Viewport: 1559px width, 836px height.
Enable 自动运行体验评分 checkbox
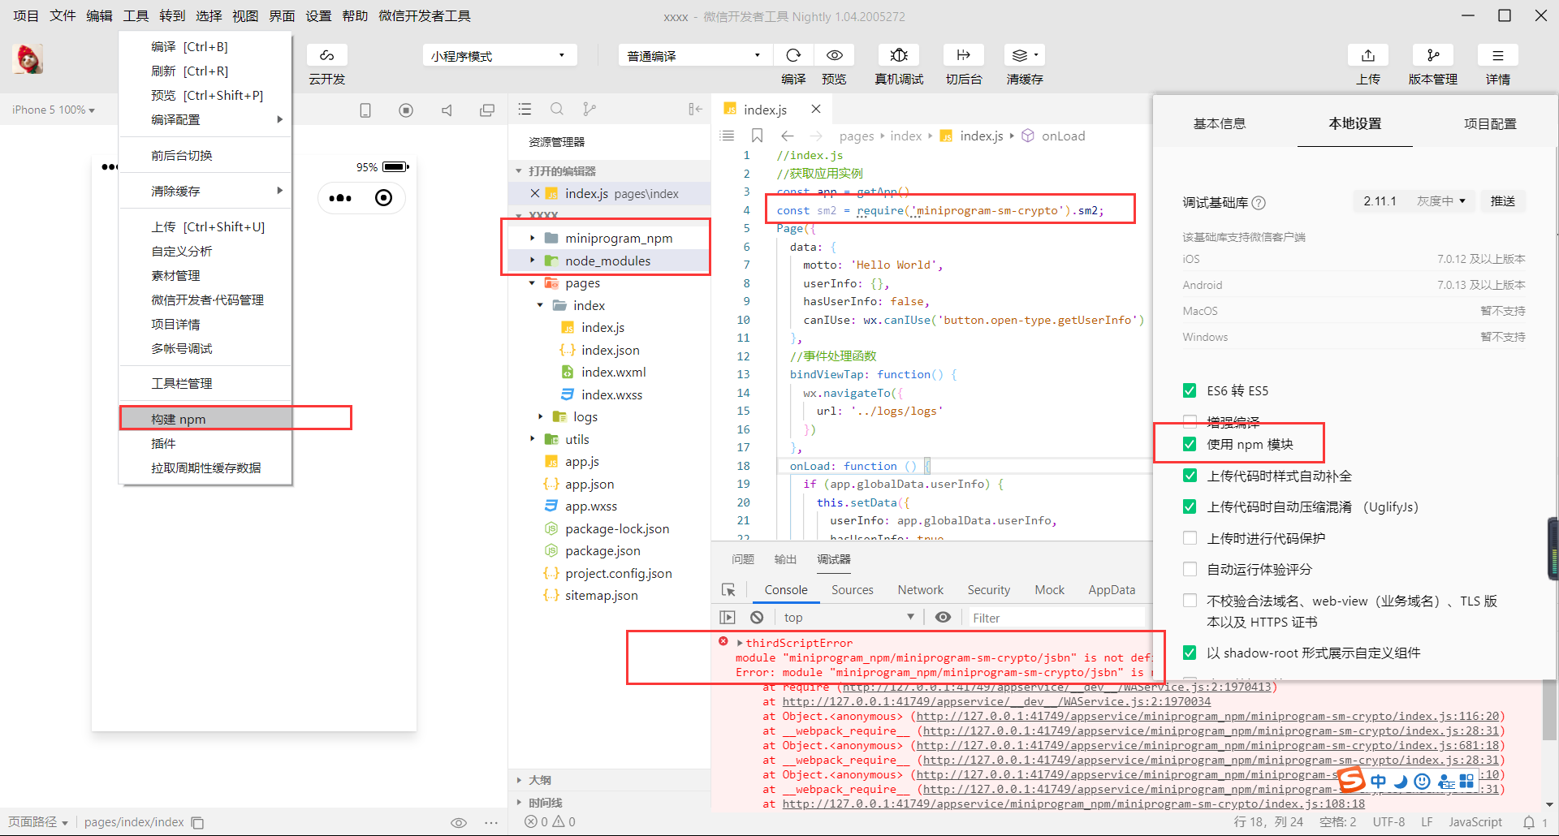[x=1190, y=569]
